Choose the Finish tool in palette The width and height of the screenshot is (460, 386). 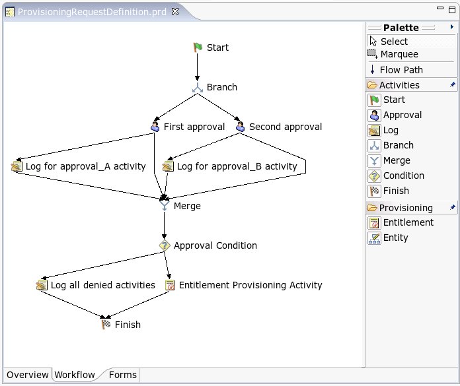click(395, 191)
